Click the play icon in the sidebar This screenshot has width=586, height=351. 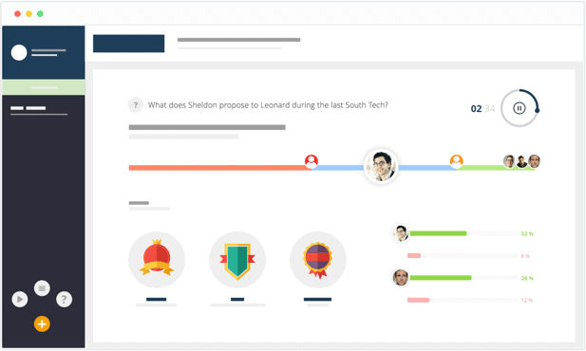point(20,299)
